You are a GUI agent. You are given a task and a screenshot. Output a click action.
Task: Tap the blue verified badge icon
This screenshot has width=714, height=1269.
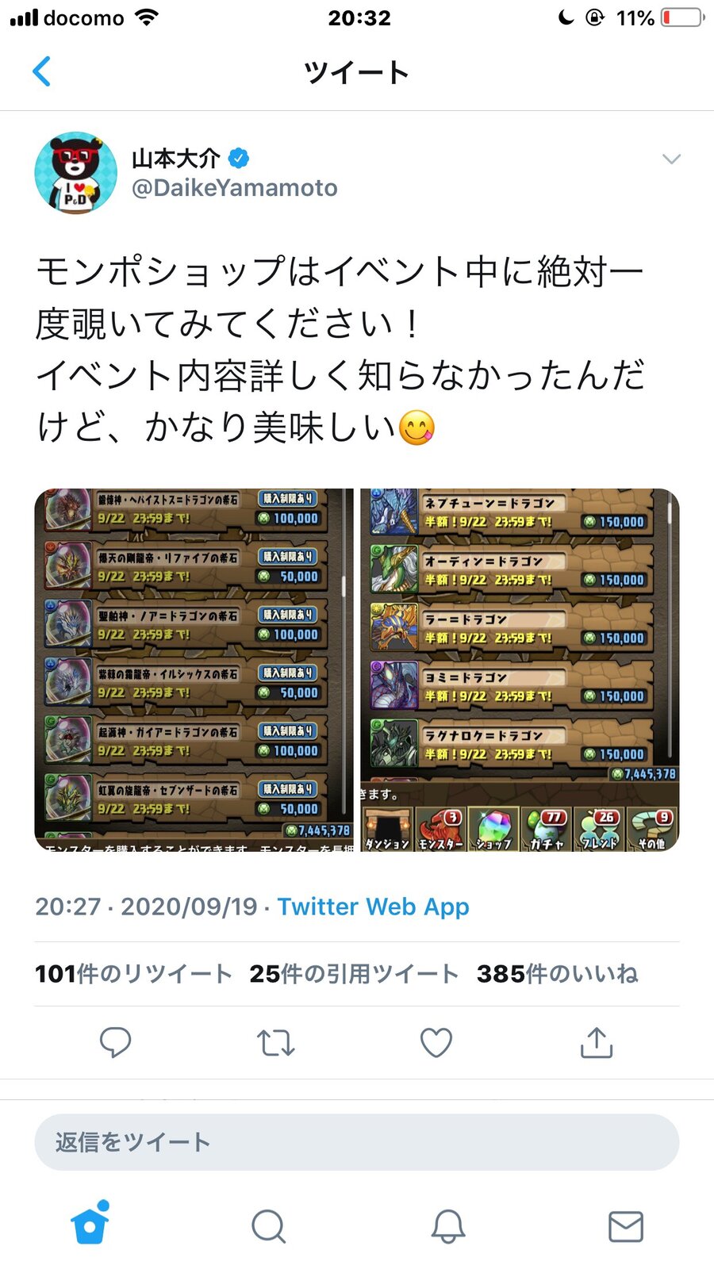point(239,158)
